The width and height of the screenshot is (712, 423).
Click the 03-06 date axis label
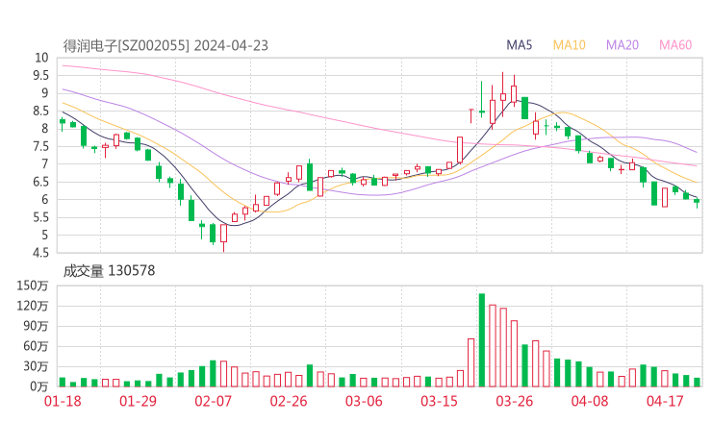tap(364, 401)
